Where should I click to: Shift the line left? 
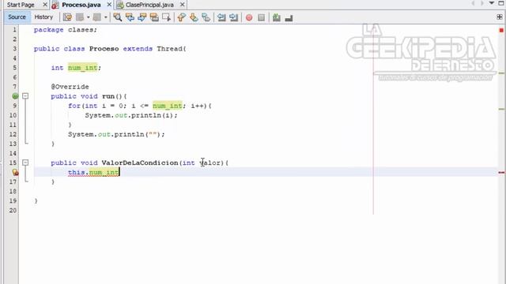[x=221, y=17]
